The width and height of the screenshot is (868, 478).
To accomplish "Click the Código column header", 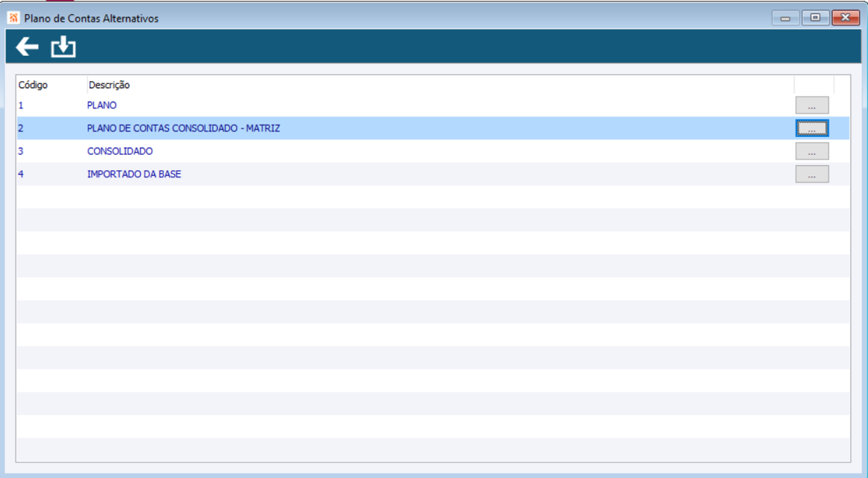I will point(51,85).
